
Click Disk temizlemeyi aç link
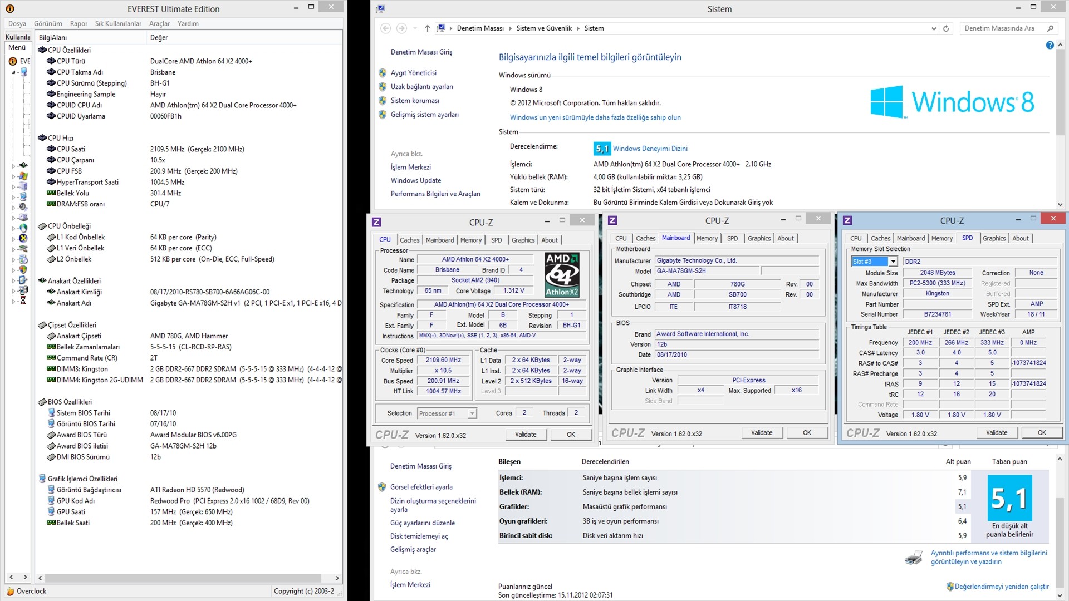click(419, 536)
